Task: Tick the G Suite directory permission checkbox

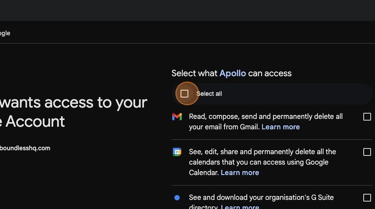Action: coord(367,198)
